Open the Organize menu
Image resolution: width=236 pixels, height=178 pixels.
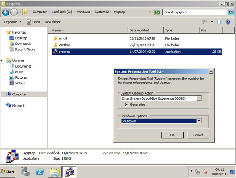[x=13, y=22]
